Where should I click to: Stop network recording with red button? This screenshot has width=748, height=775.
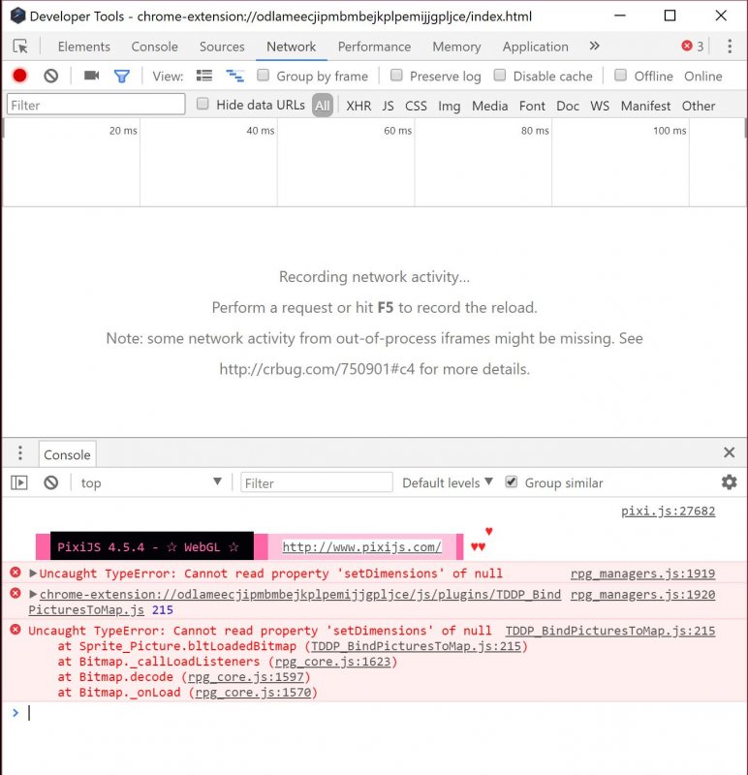(x=19, y=76)
